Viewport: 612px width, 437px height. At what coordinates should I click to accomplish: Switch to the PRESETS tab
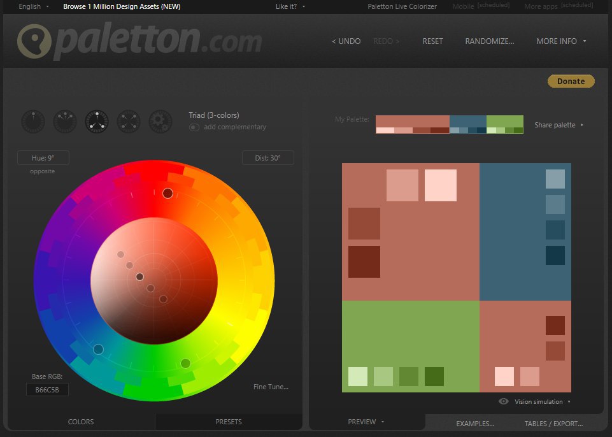coord(229,422)
